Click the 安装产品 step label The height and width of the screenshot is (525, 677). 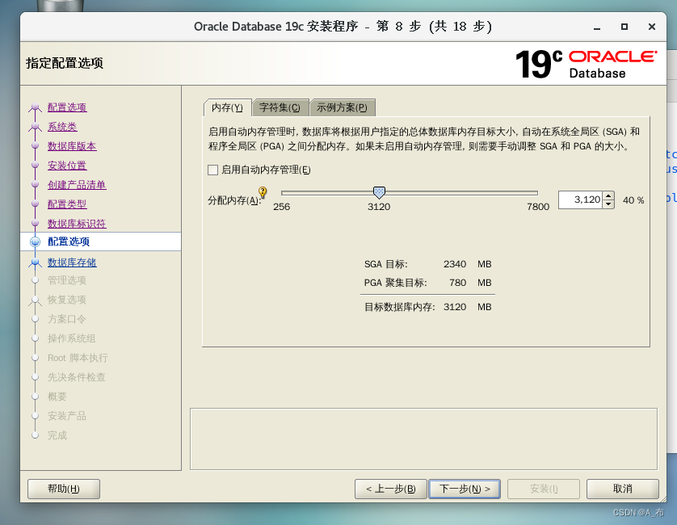67,416
